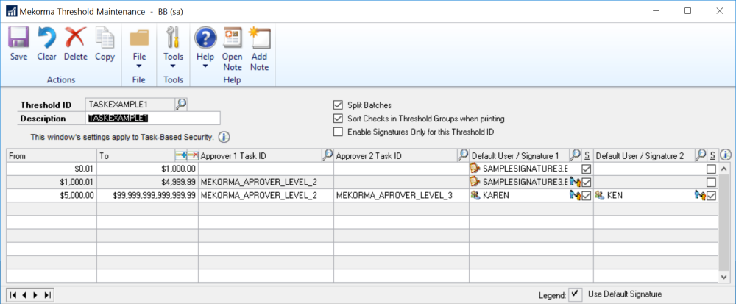Click the S header of Signature 2
The width and height of the screenshot is (736, 304).
tap(712, 155)
